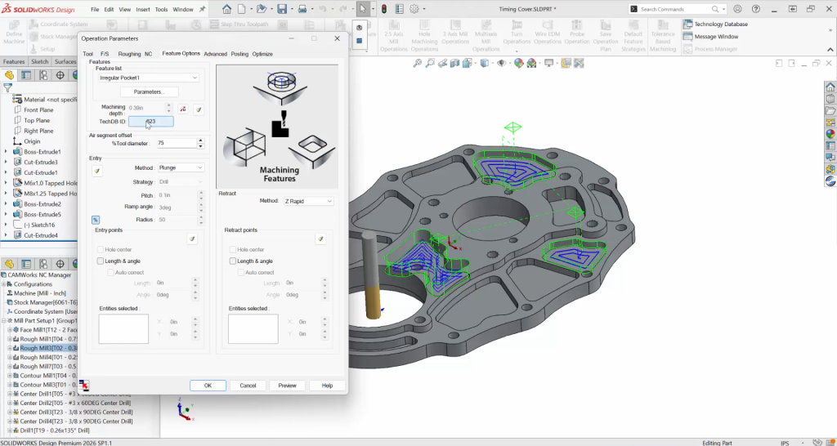Click the Help button in dialog

point(327,386)
